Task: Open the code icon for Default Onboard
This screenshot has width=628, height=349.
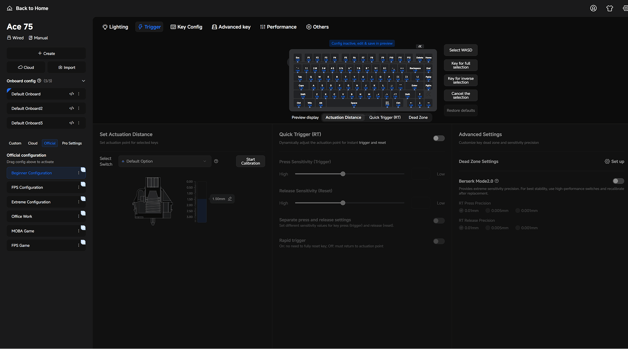Action: (x=71, y=94)
